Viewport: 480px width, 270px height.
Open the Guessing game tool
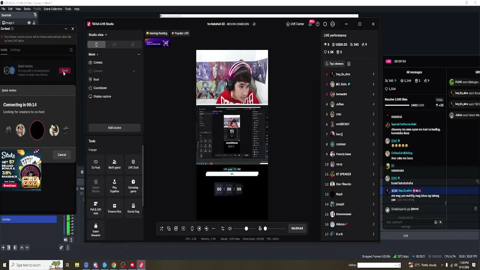pyautogui.click(x=133, y=186)
